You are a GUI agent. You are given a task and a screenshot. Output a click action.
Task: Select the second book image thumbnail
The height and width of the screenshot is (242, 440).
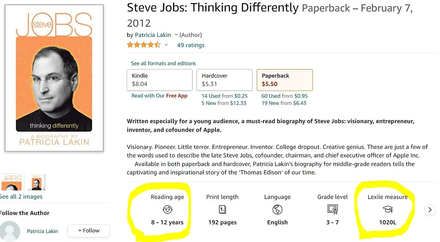(x=36, y=182)
